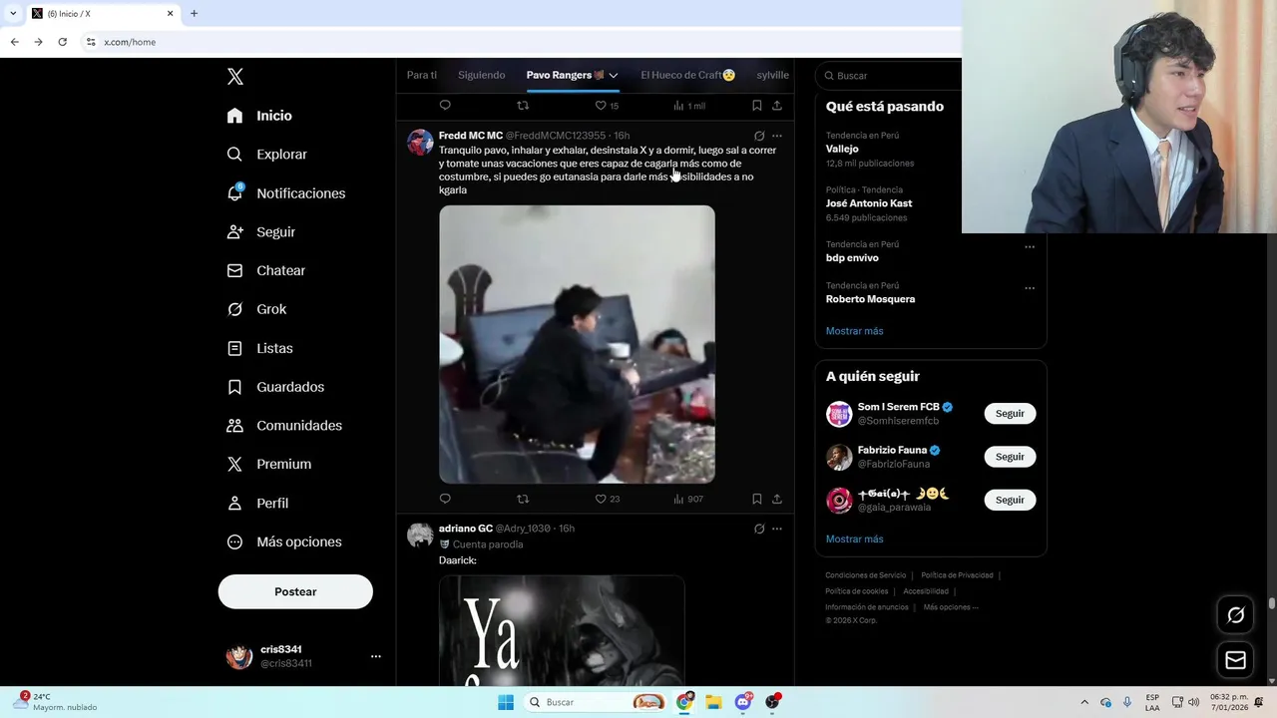
Task: Open Guardados bookmarks page
Action: (275, 387)
